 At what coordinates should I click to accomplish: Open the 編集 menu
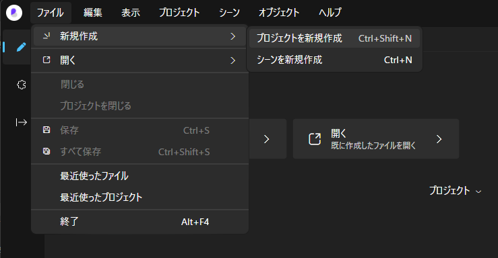pyautogui.click(x=93, y=13)
